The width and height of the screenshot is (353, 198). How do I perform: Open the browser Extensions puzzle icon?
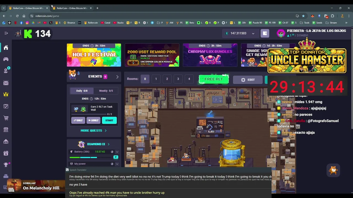click(332, 16)
